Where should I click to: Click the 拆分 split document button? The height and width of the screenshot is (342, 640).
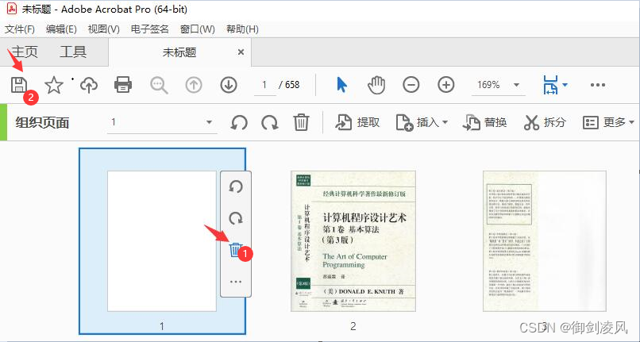(545, 122)
